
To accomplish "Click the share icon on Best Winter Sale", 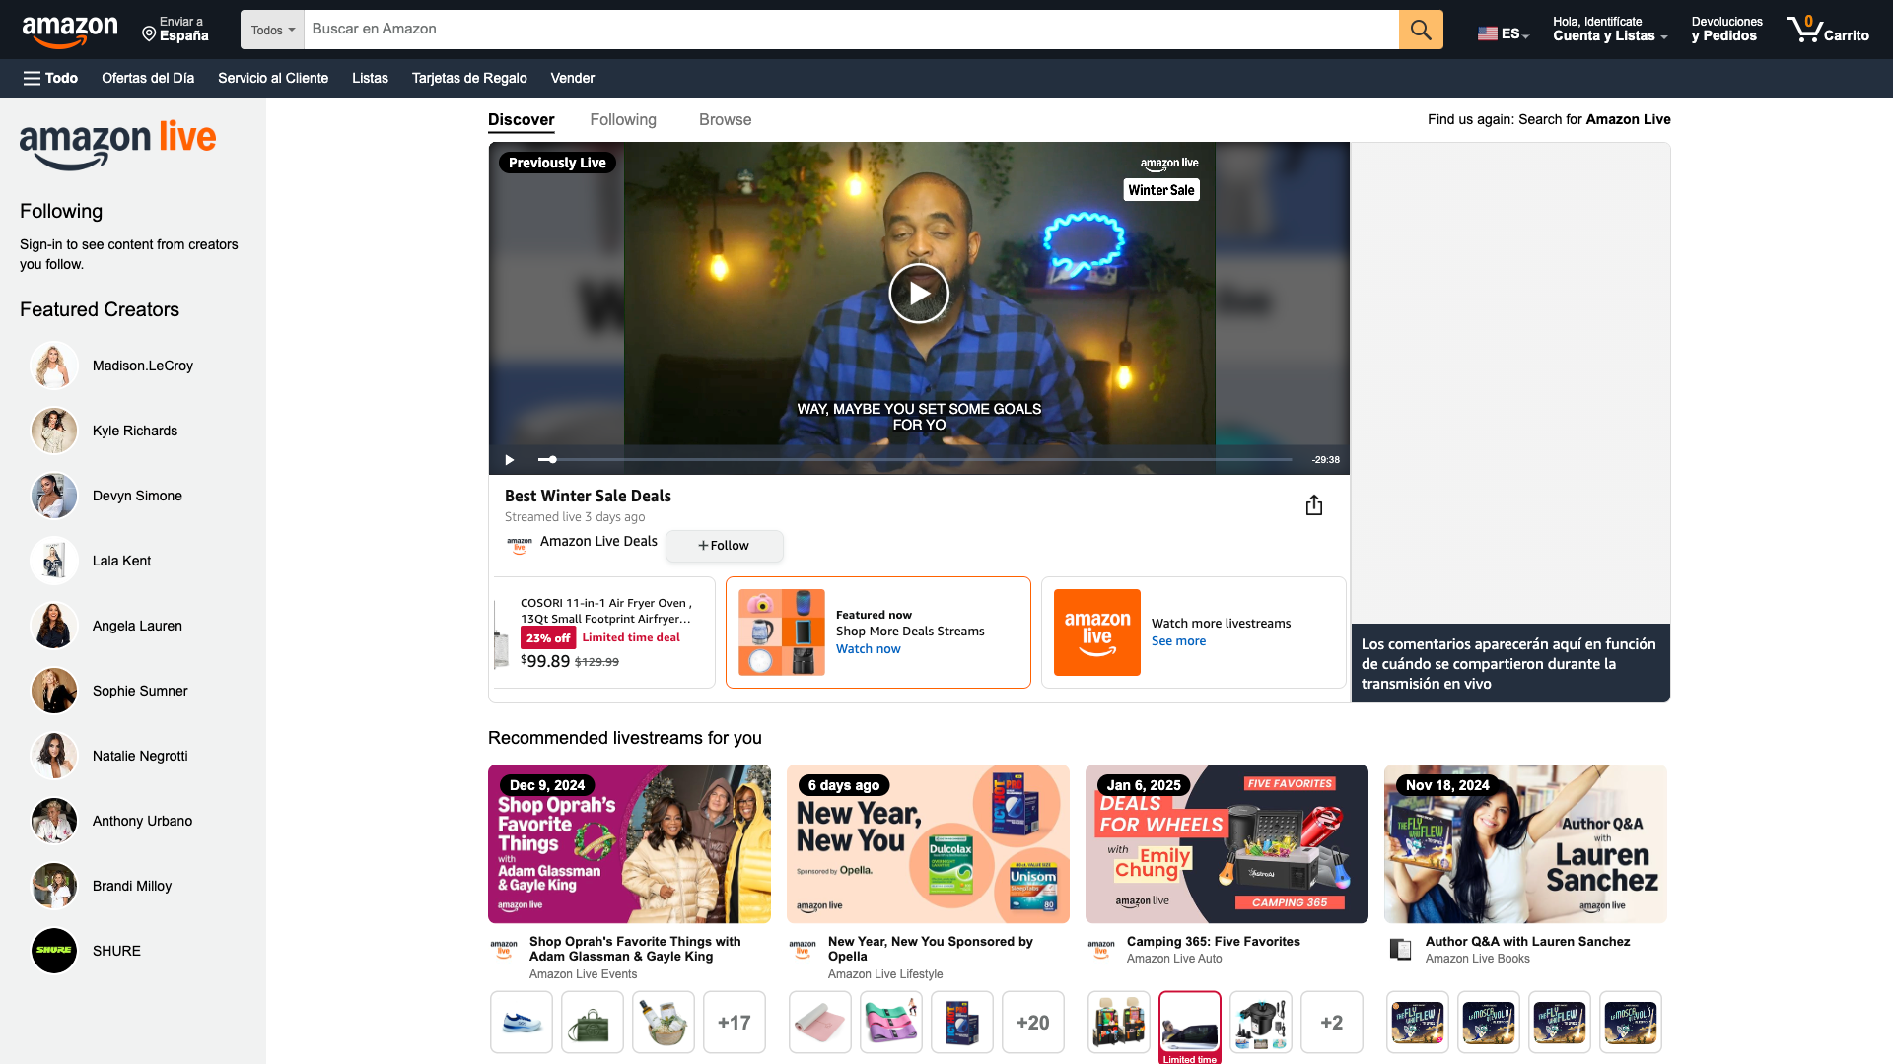I will coord(1314,505).
